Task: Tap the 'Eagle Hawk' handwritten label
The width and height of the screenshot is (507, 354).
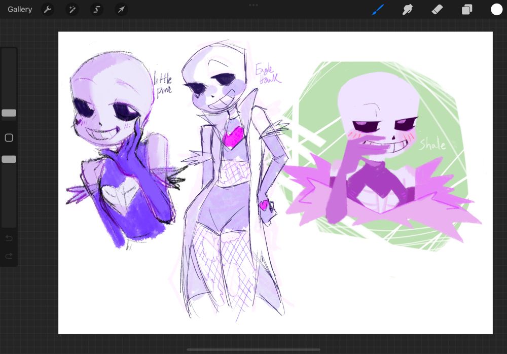Action: (x=268, y=74)
